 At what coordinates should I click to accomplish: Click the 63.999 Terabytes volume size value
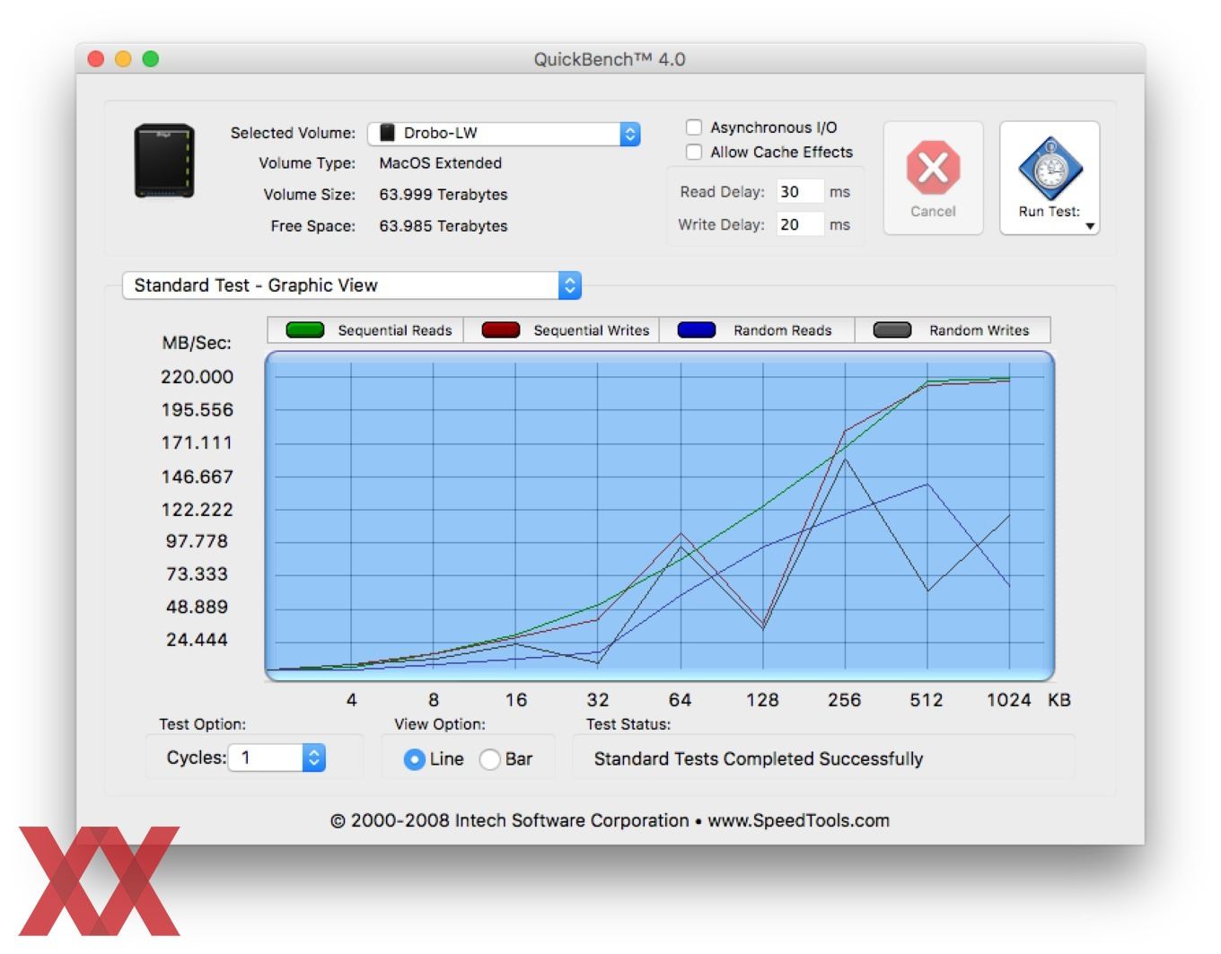[444, 195]
